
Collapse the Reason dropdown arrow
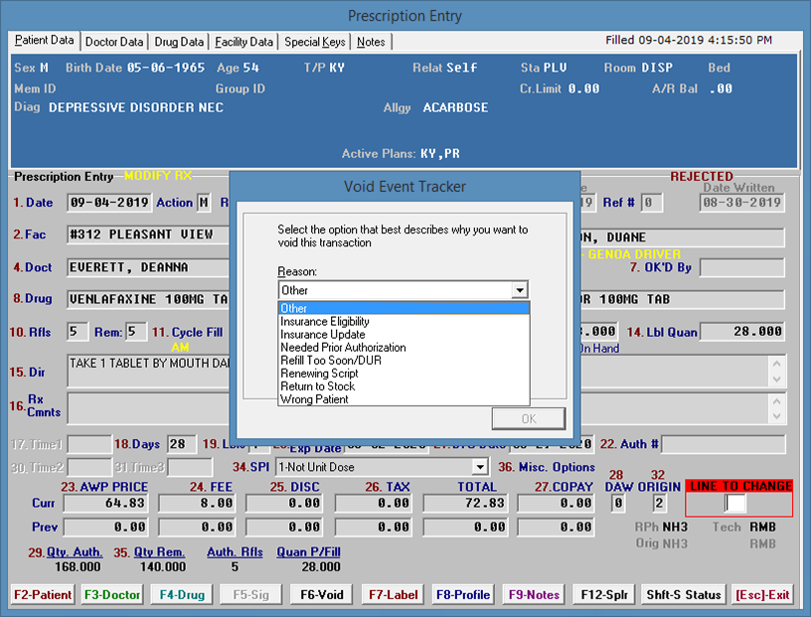(x=519, y=290)
